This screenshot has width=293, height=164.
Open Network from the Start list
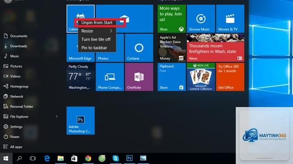[13, 96]
